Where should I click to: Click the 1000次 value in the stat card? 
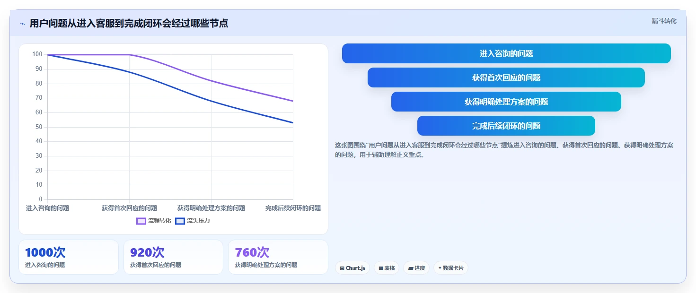point(45,252)
